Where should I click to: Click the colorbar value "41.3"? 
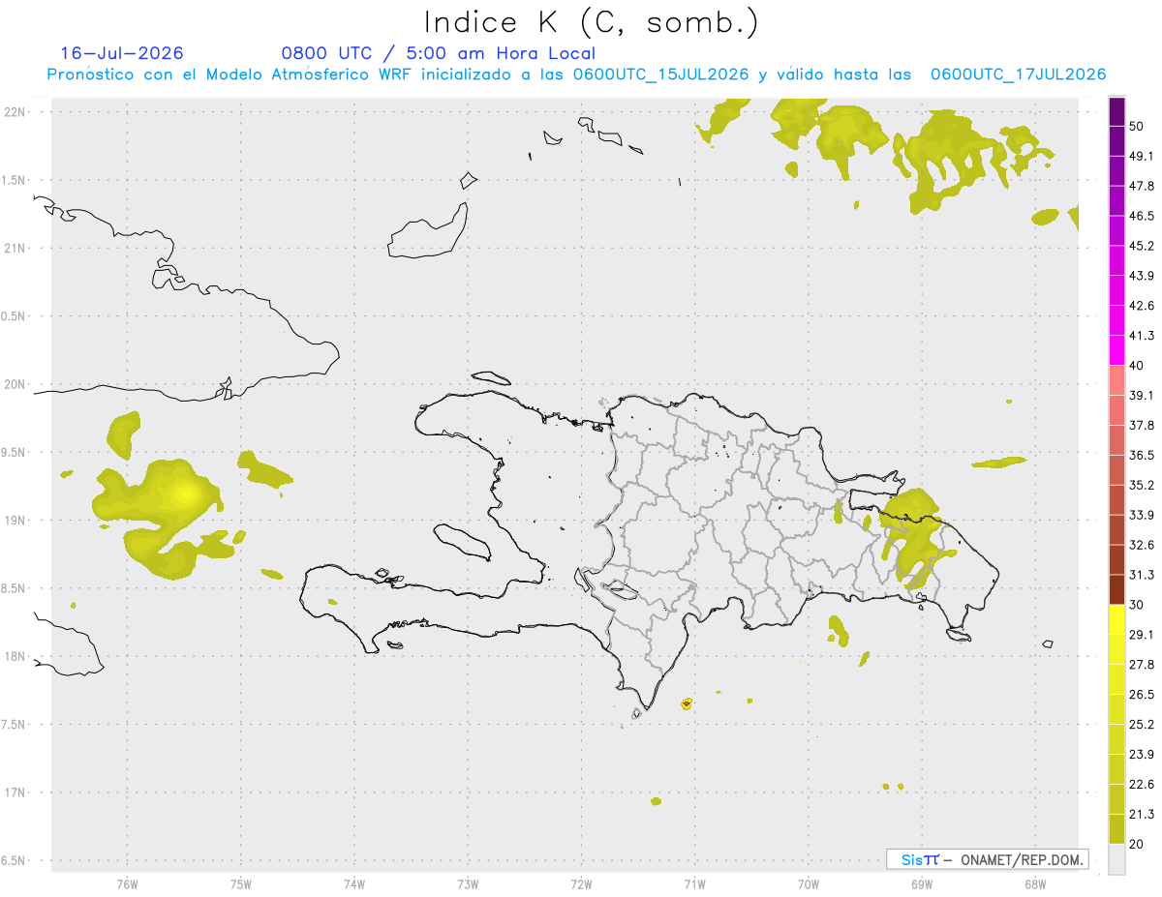(x=1142, y=336)
